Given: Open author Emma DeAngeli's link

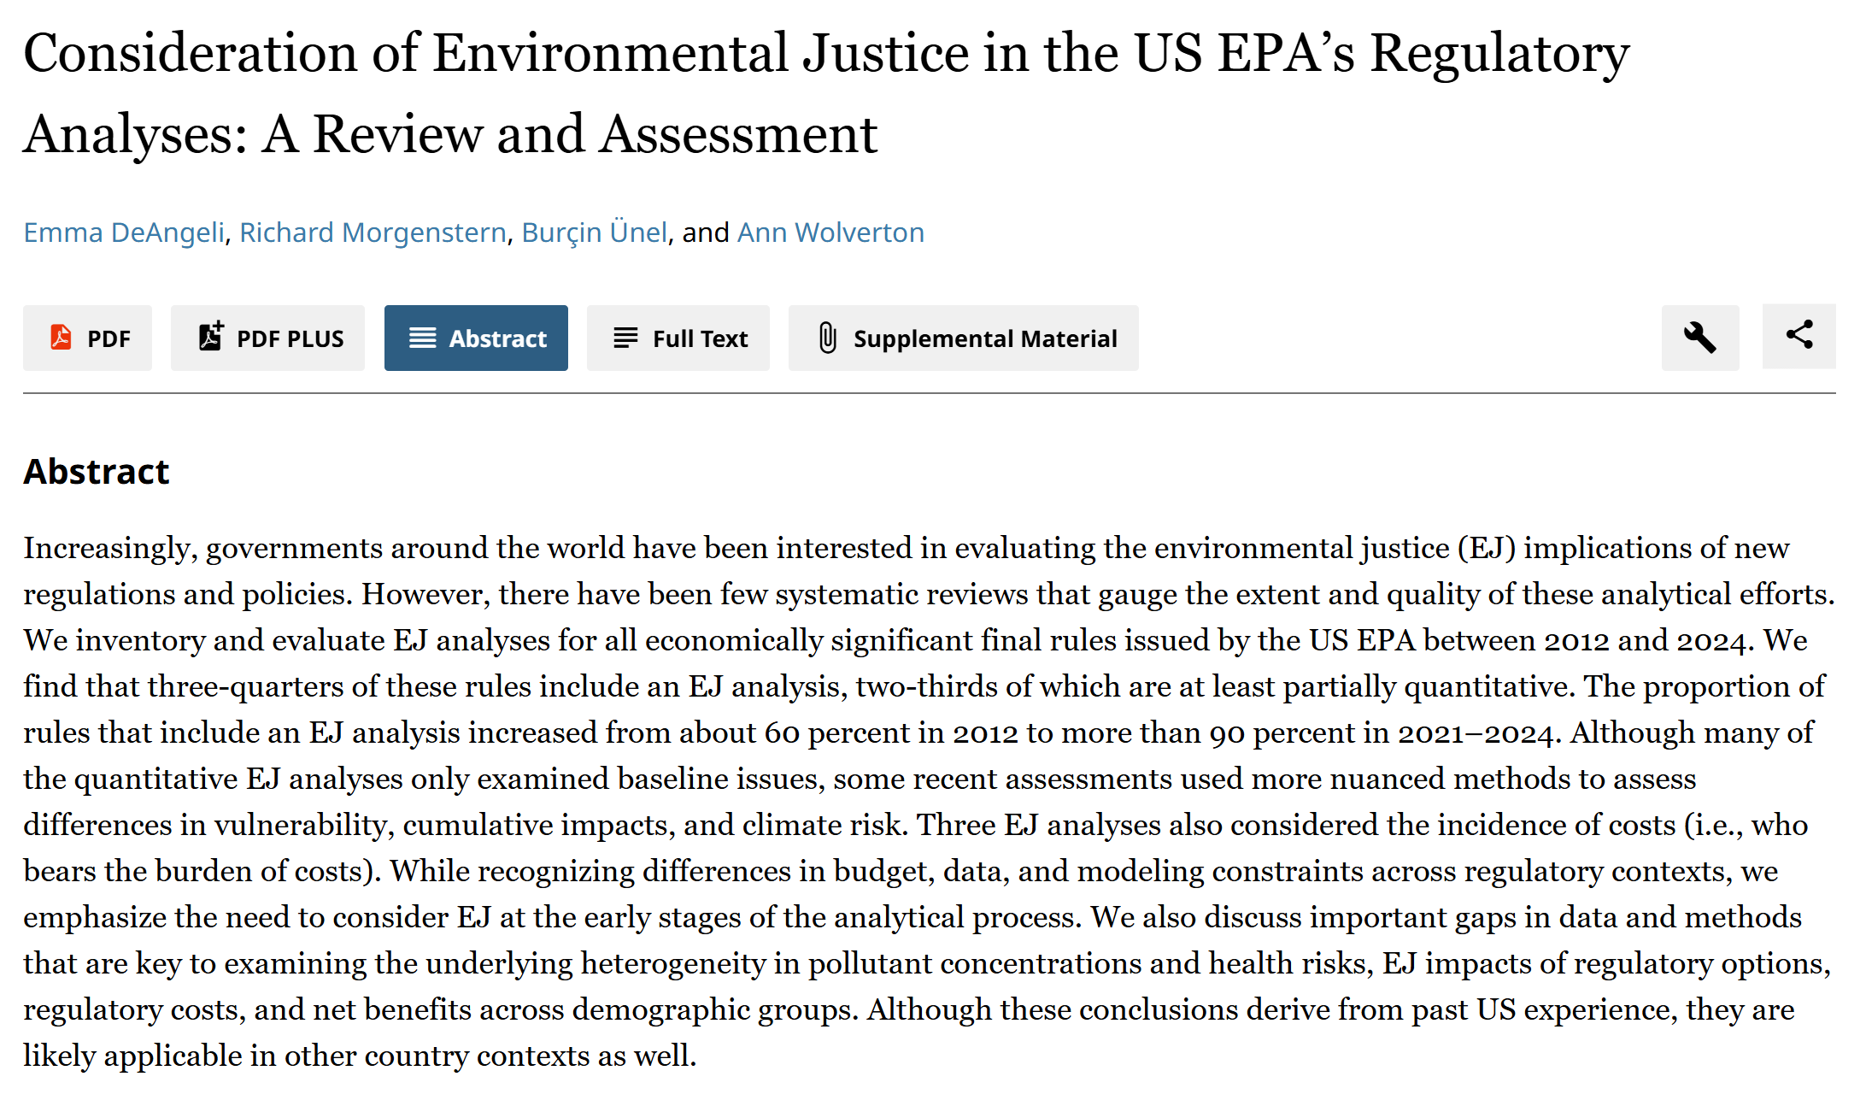Looking at the screenshot, I should tap(124, 232).
